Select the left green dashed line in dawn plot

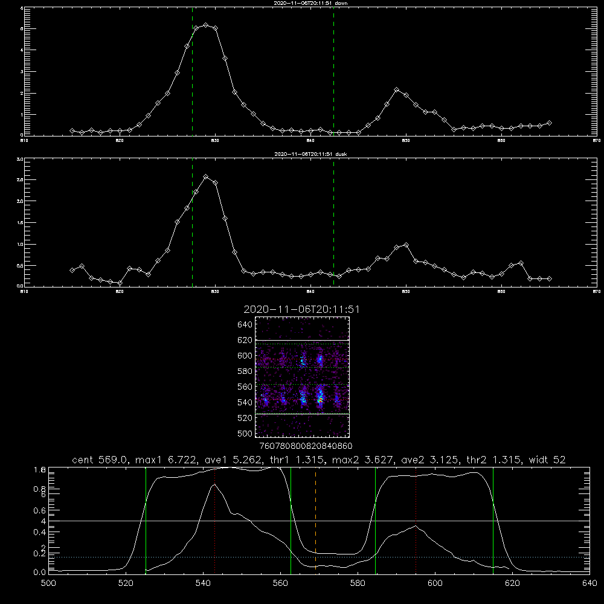pyautogui.click(x=192, y=71)
